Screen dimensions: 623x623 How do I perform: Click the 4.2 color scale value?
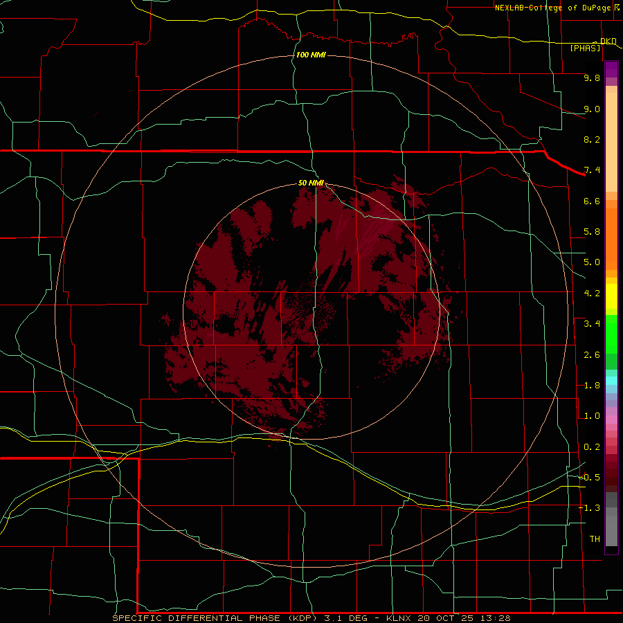click(592, 294)
